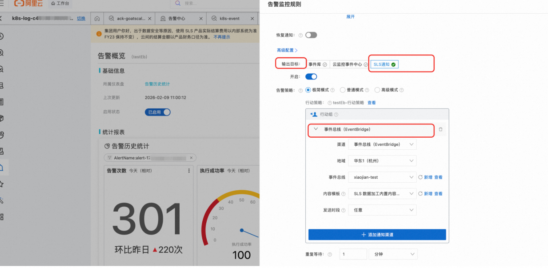Click the Aliyun (阿里云) logo
Screen dimensions: 548x268
[x=29, y=4]
